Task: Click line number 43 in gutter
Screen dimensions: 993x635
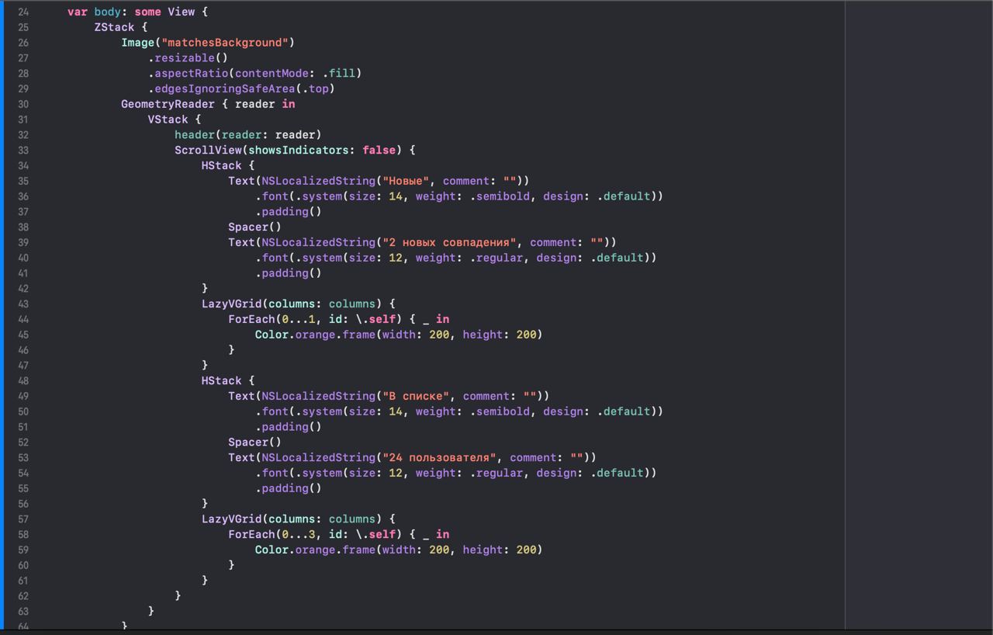Action: click(x=22, y=304)
